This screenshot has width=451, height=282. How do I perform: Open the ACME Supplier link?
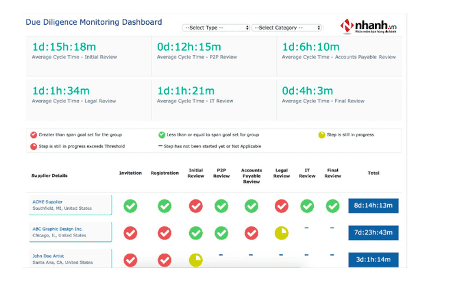coord(48,202)
